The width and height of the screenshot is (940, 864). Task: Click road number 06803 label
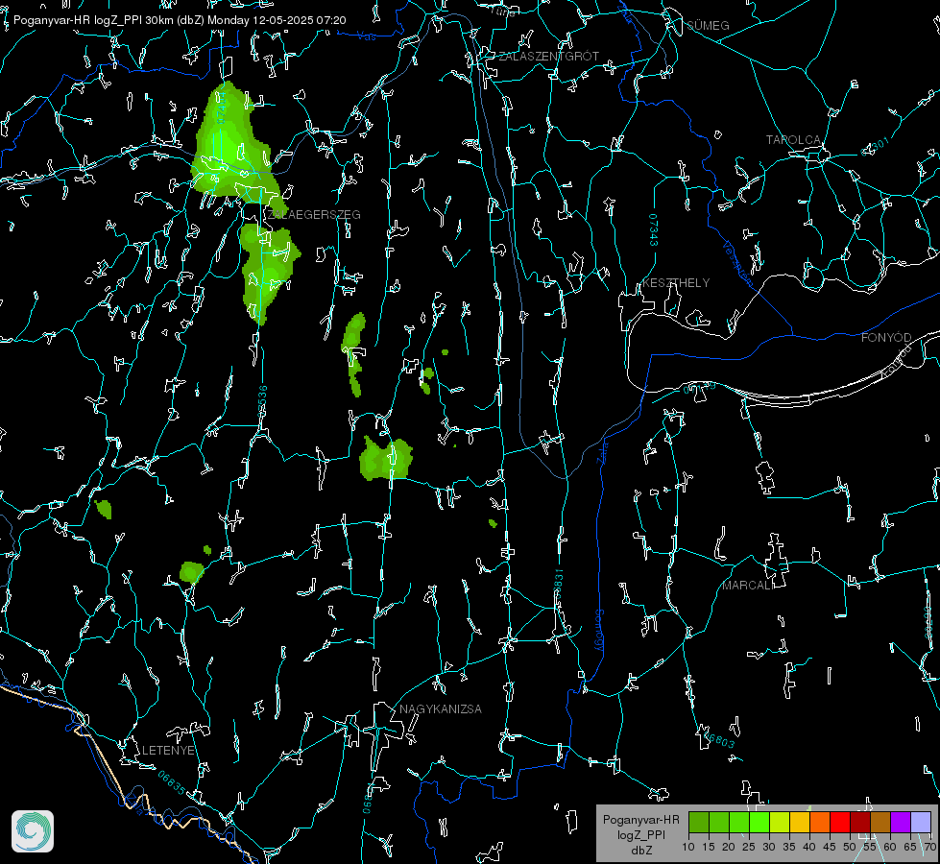(718, 738)
